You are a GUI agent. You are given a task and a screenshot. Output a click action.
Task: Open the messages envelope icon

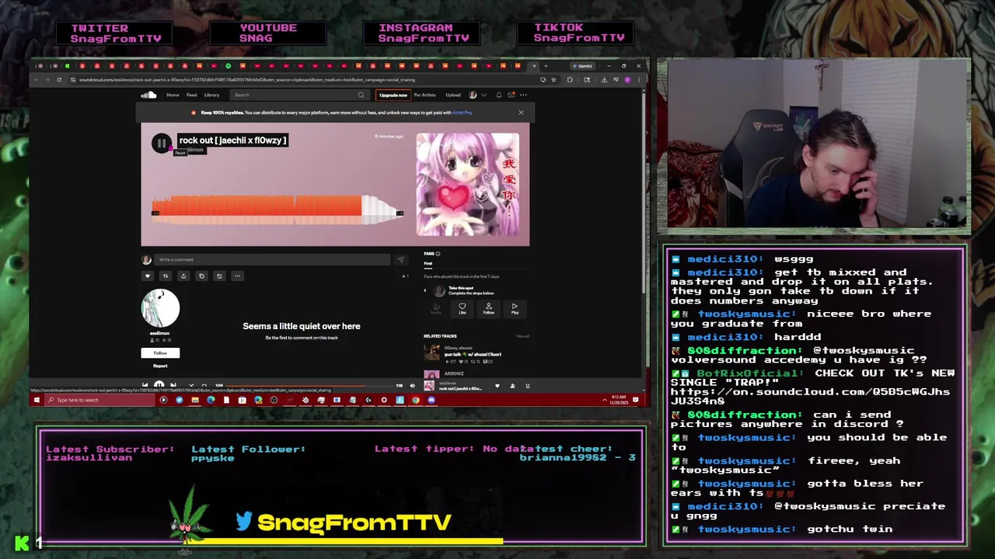click(x=511, y=95)
